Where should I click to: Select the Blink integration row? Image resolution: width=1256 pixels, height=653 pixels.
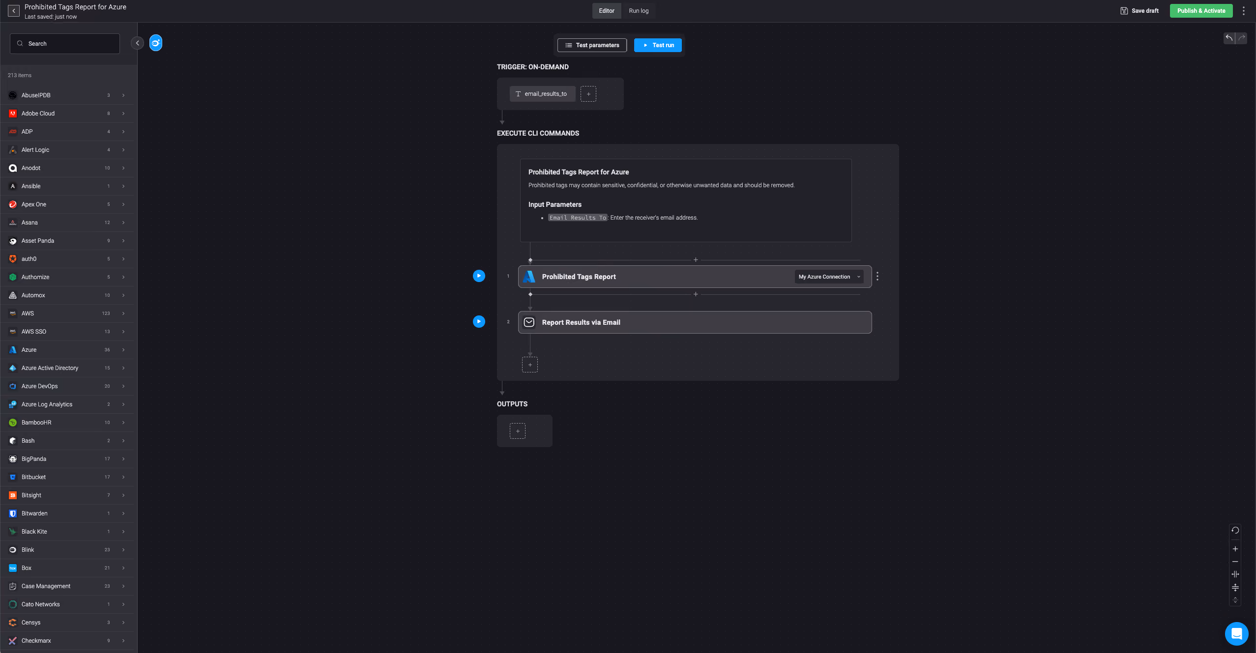[67, 550]
